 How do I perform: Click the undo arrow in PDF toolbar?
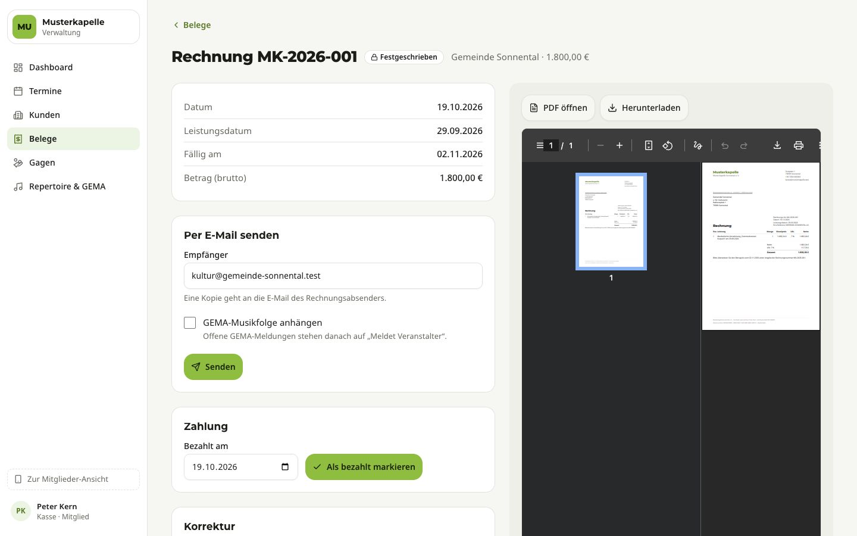tap(725, 145)
